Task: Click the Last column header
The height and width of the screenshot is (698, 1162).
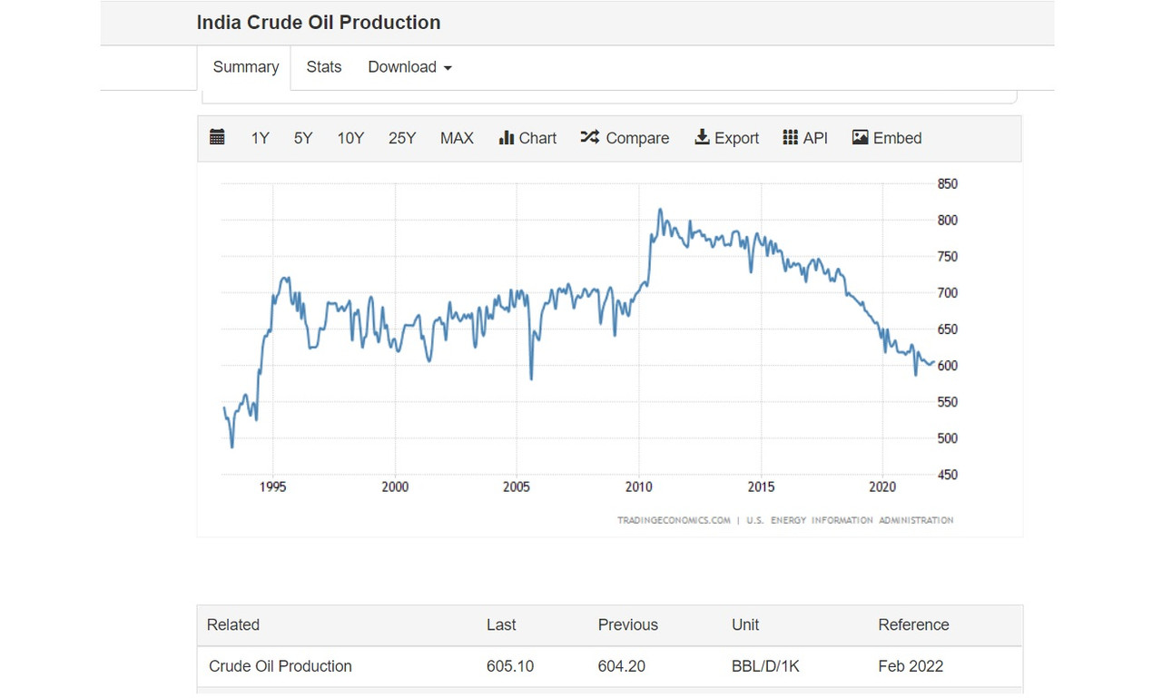Action: [x=501, y=624]
